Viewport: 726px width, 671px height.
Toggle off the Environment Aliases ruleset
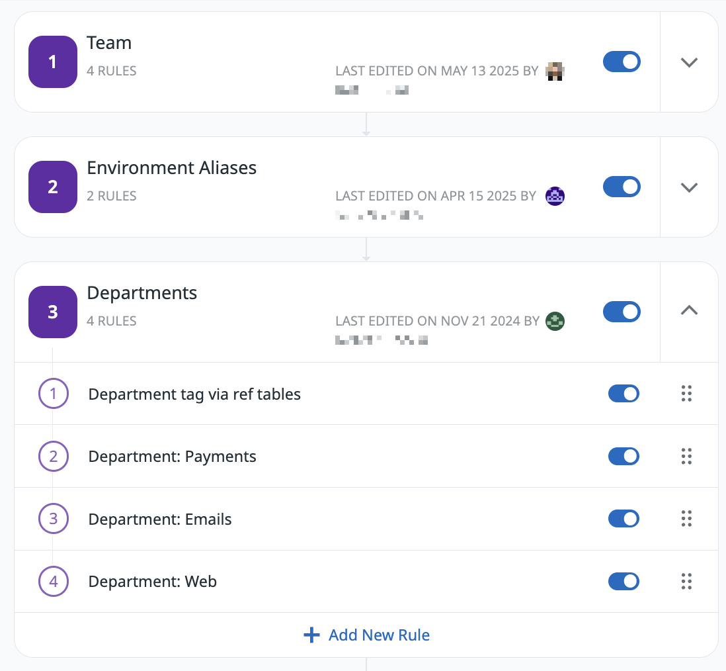tap(622, 187)
